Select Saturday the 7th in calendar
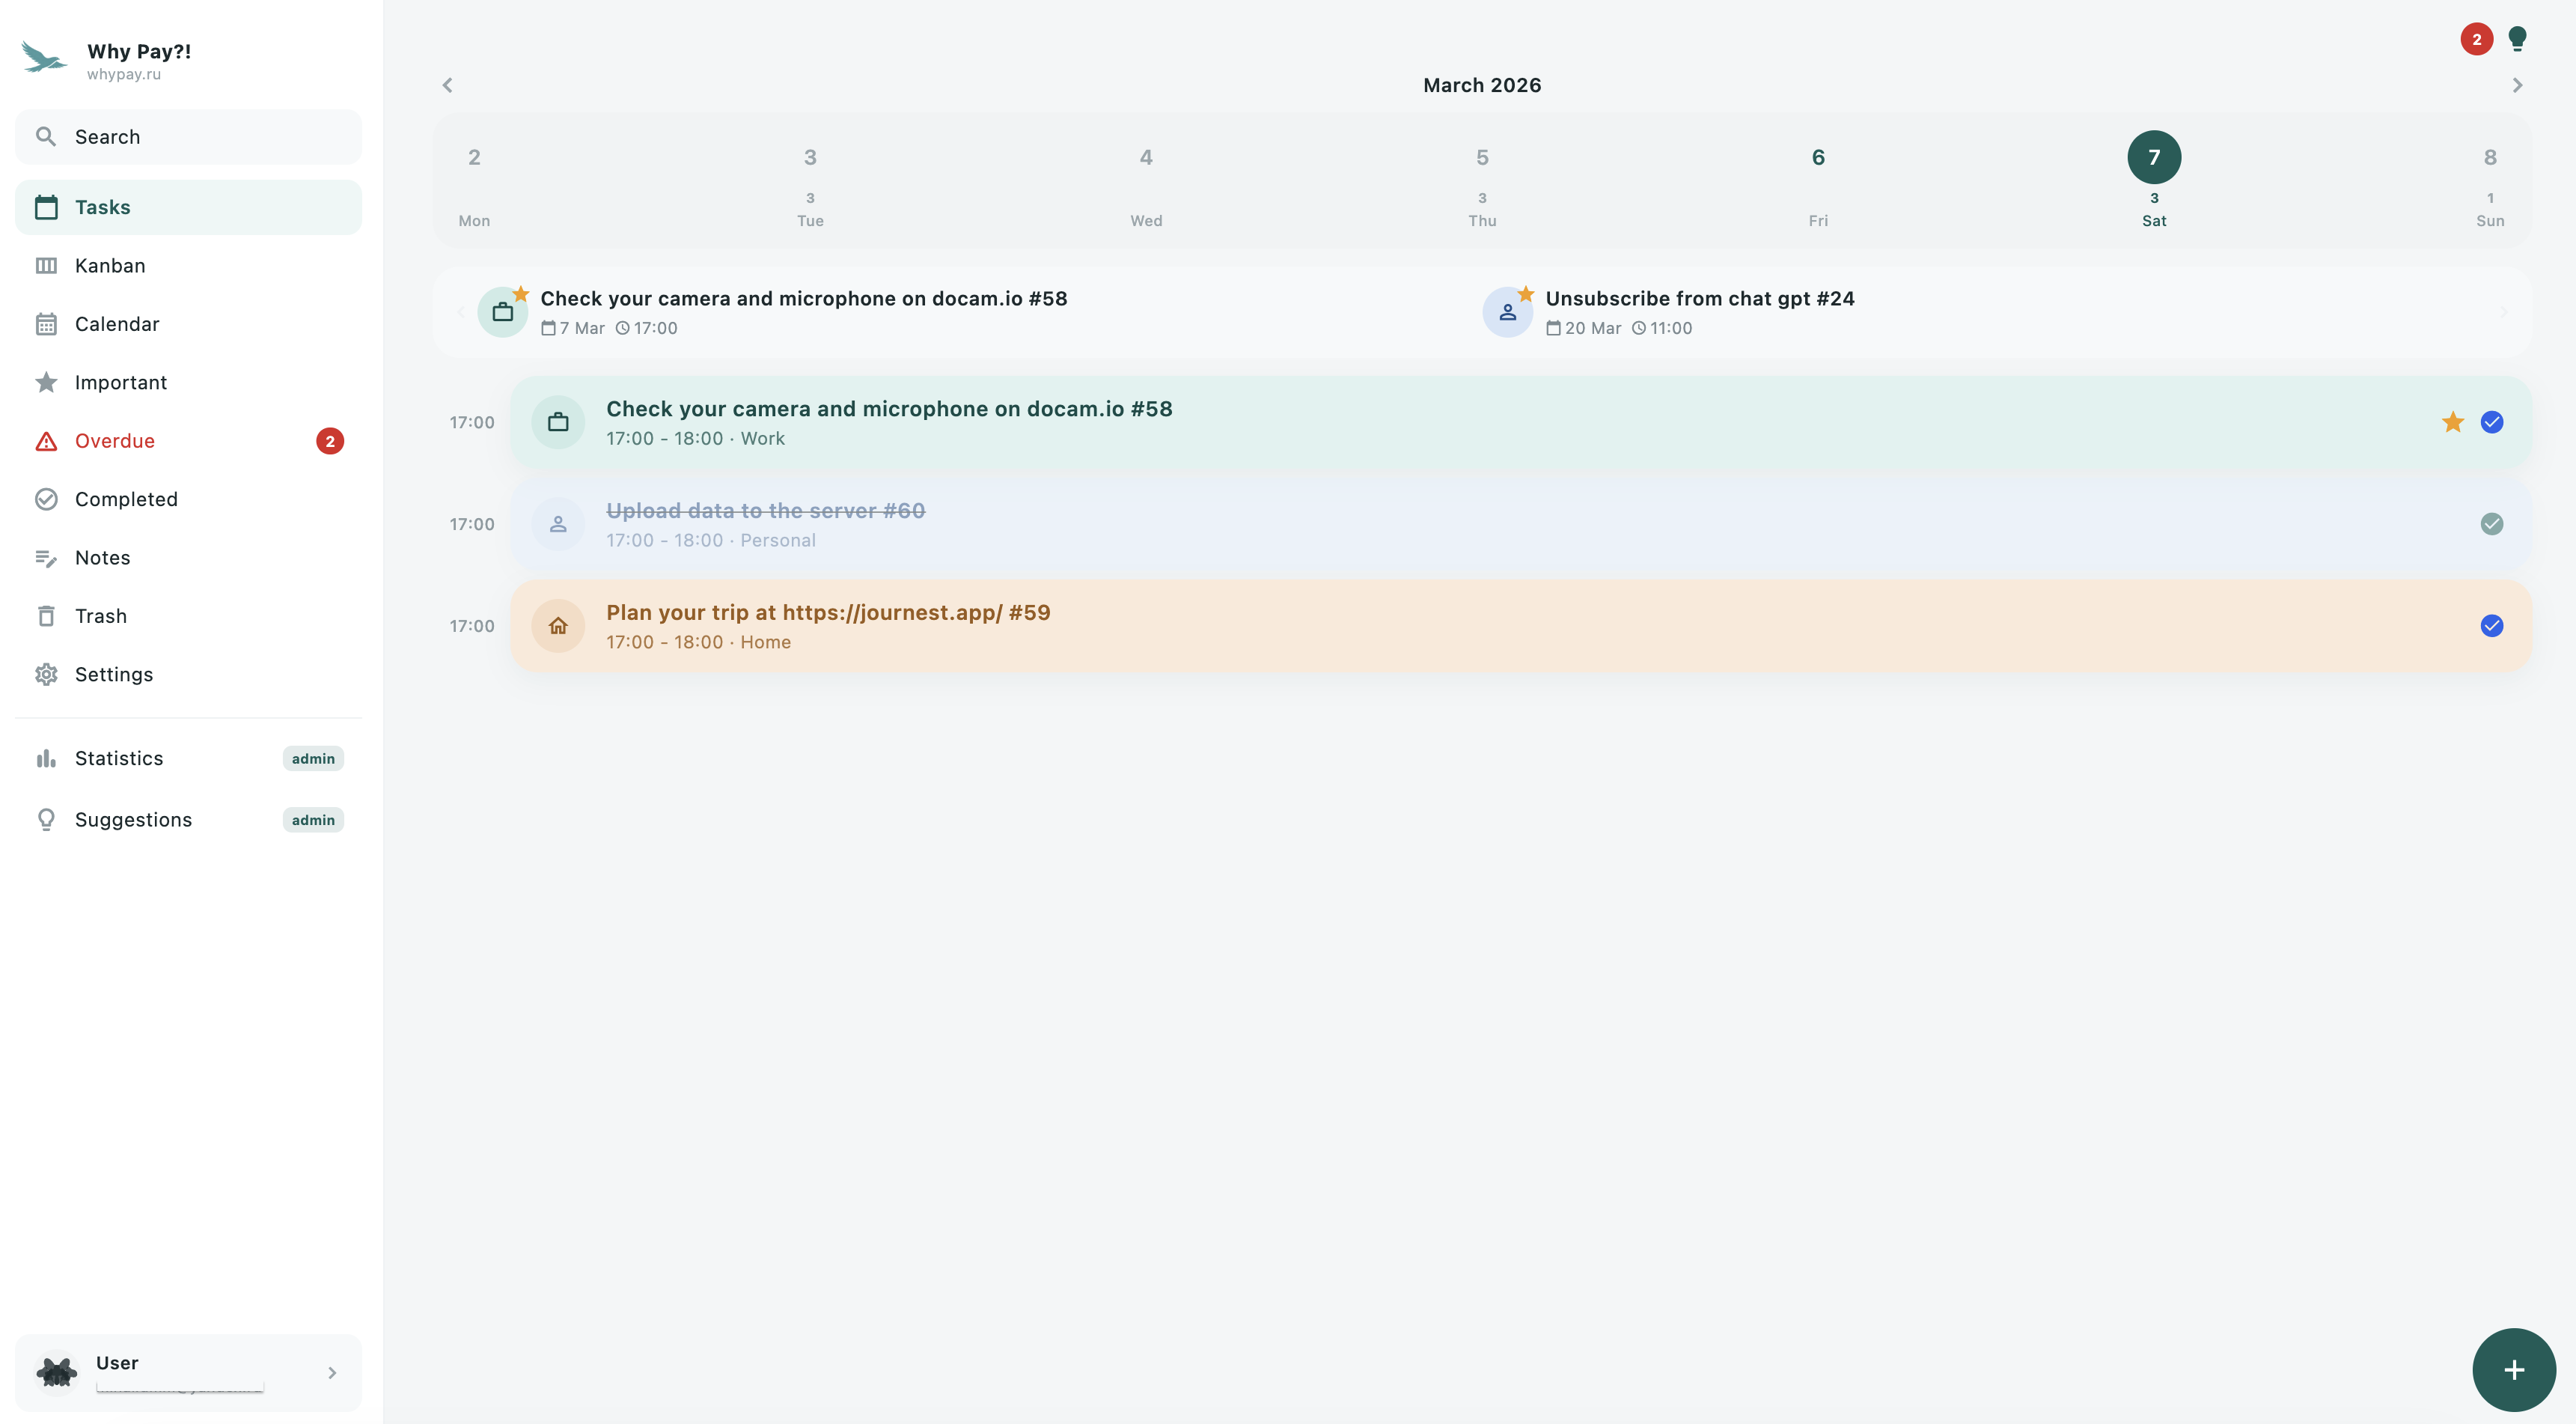The width and height of the screenshot is (2576, 1424). pos(2154,156)
